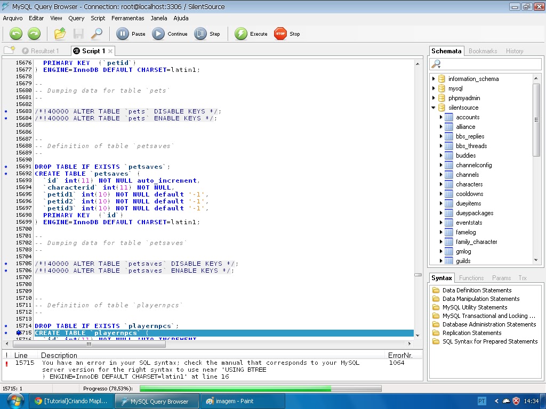Open the Ferramentas menu

coord(127,18)
